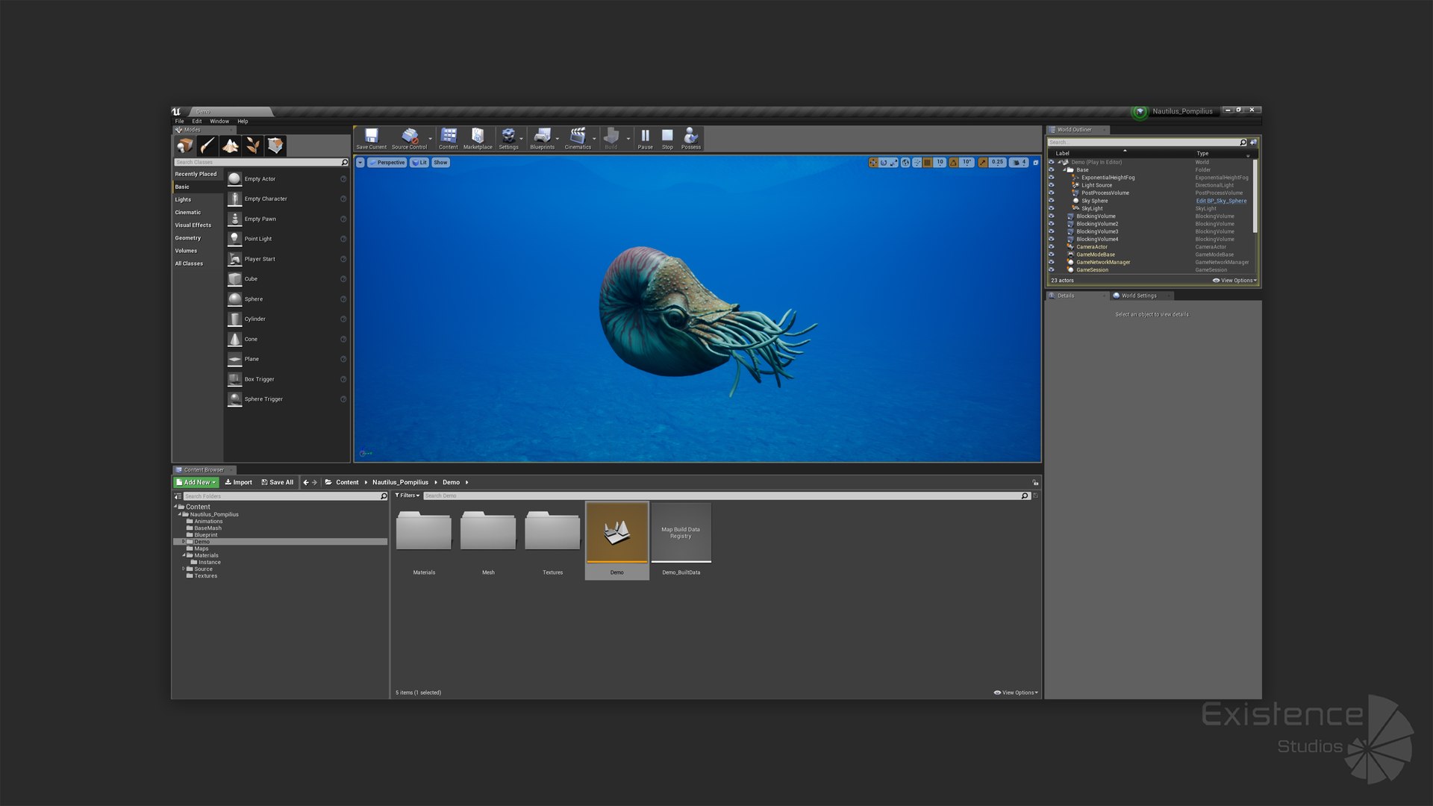Toggle visibility of CameraActor
The height and width of the screenshot is (806, 1433).
click(x=1052, y=247)
